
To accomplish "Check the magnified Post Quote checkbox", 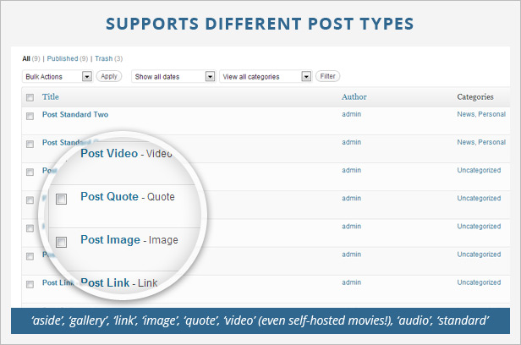I will pyautogui.click(x=61, y=199).
